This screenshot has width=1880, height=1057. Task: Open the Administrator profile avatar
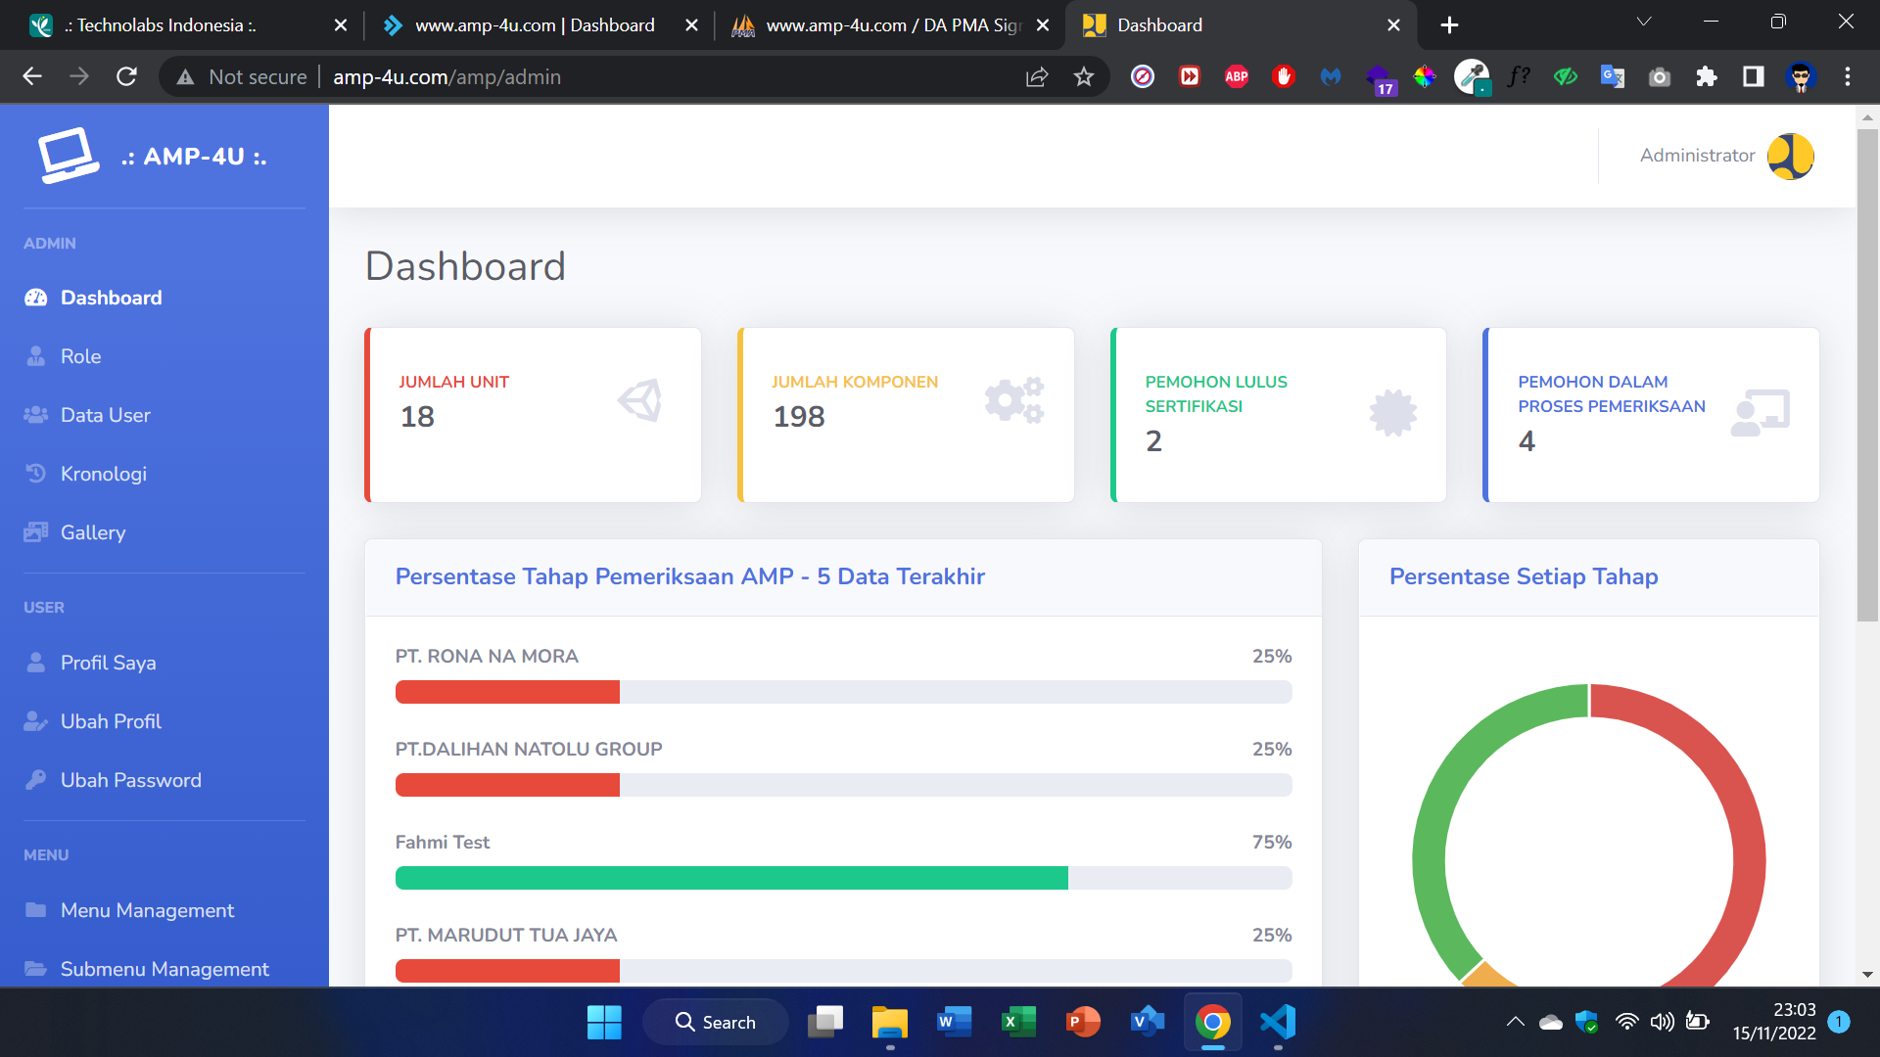pyautogui.click(x=1790, y=156)
